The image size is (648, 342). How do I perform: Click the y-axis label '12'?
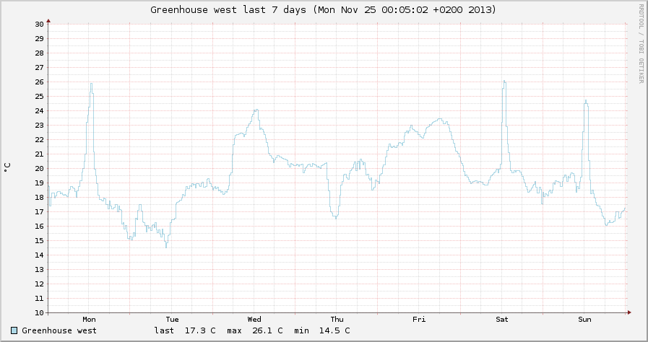tap(39, 284)
